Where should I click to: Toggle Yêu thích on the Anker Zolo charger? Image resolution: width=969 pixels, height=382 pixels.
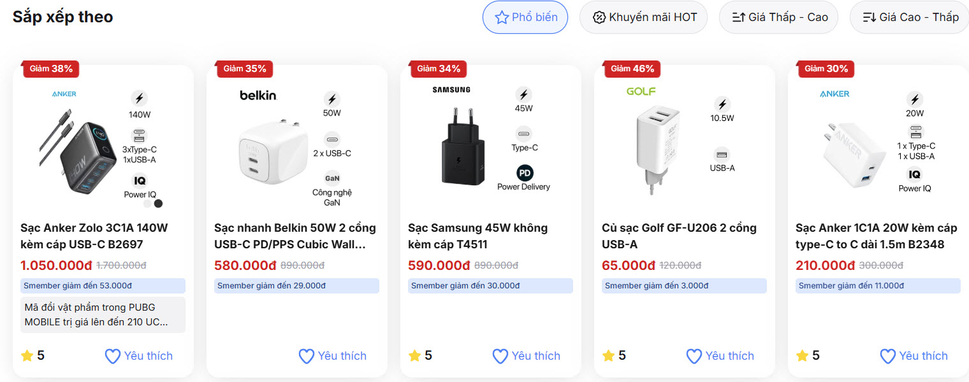coord(138,356)
